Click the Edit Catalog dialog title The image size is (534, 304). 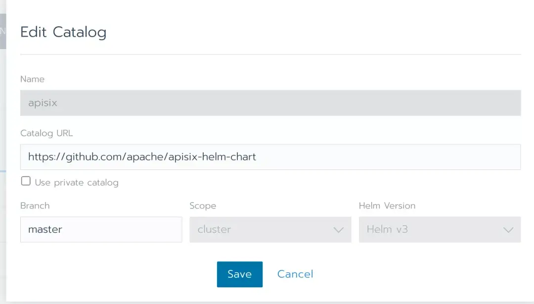click(63, 32)
